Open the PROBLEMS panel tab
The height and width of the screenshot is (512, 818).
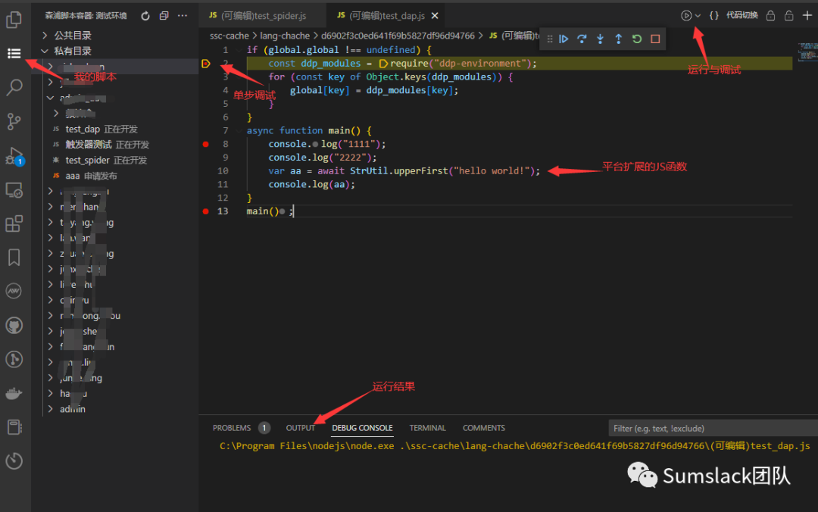click(x=232, y=428)
